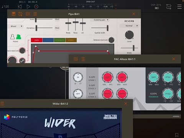Image resolution: width=184 pixels, height=138 pixels.
Task: Click the teal DIFF knob
Action: tap(153, 77)
